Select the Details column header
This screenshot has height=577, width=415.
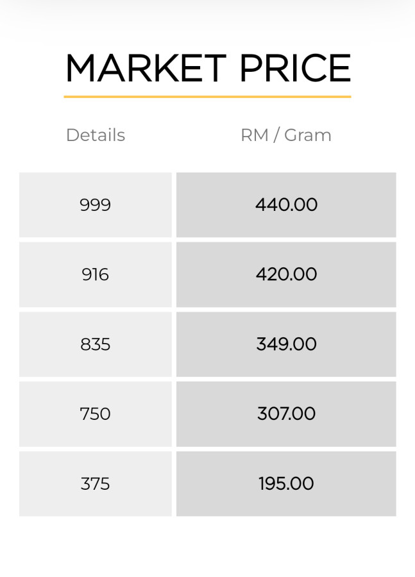tap(96, 135)
